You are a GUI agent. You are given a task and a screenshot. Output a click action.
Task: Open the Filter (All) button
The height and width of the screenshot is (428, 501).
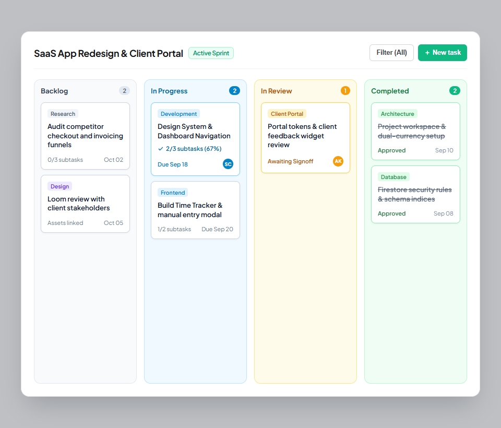pyautogui.click(x=391, y=52)
